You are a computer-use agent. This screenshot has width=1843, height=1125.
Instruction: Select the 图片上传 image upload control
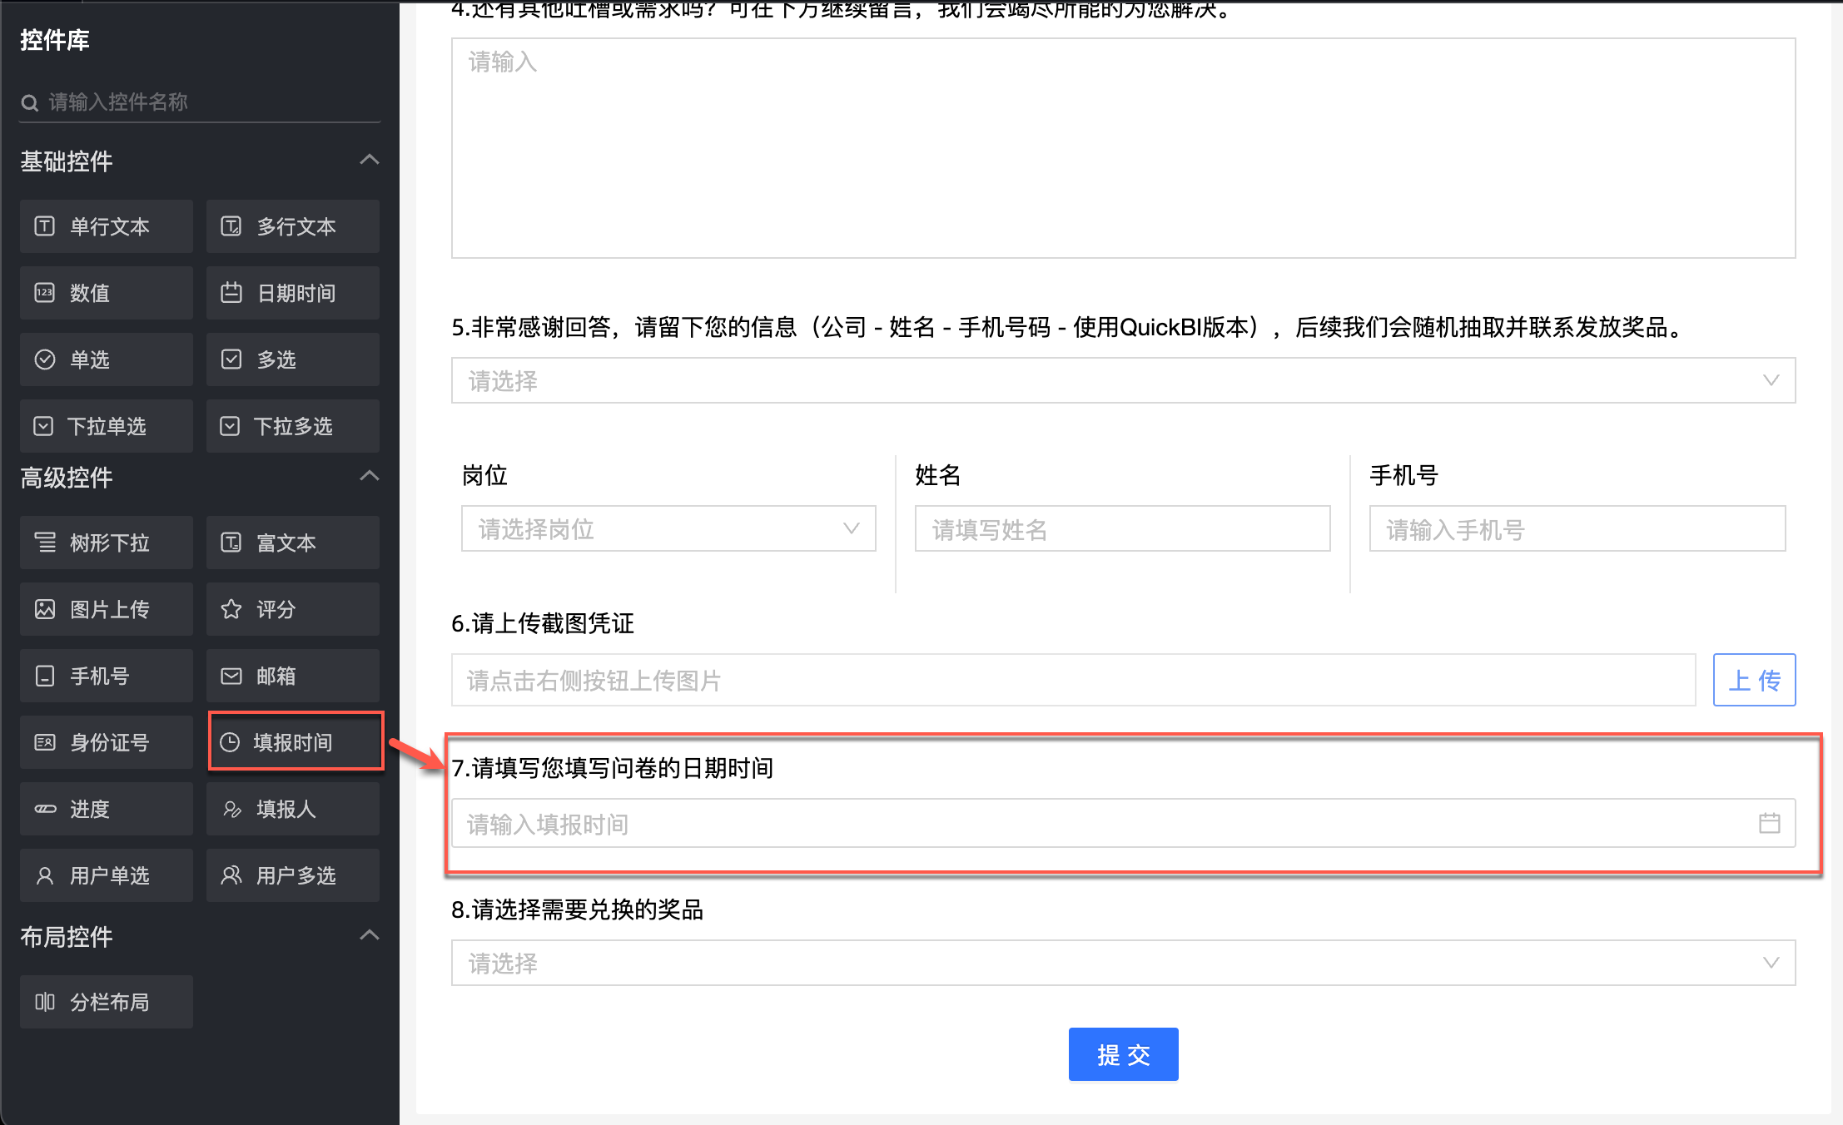(x=107, y=609)
